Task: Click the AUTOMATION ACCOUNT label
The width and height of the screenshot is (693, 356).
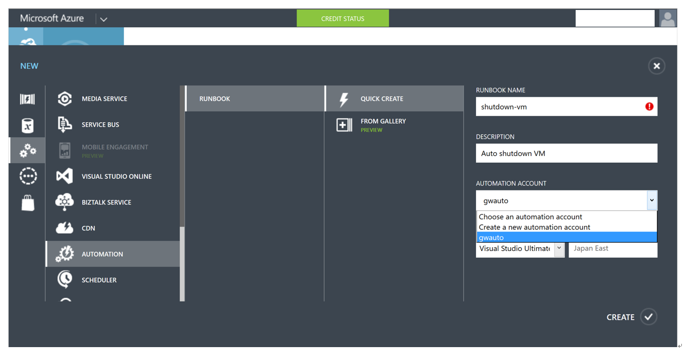Action: pos(511,183)
